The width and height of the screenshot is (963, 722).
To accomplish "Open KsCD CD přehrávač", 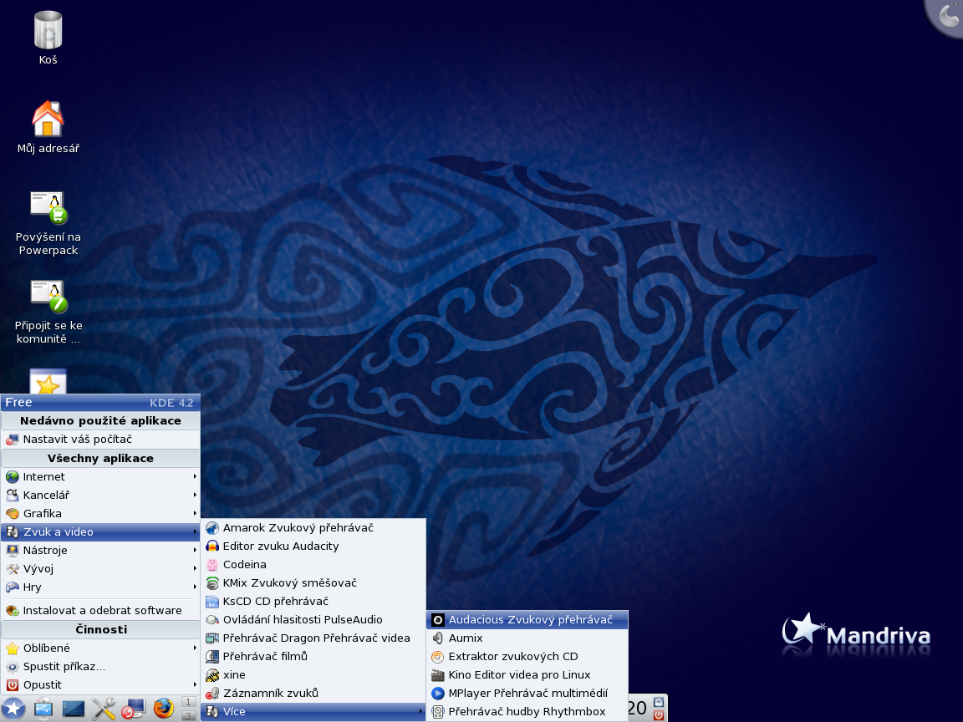I will (x=313, y=602).
